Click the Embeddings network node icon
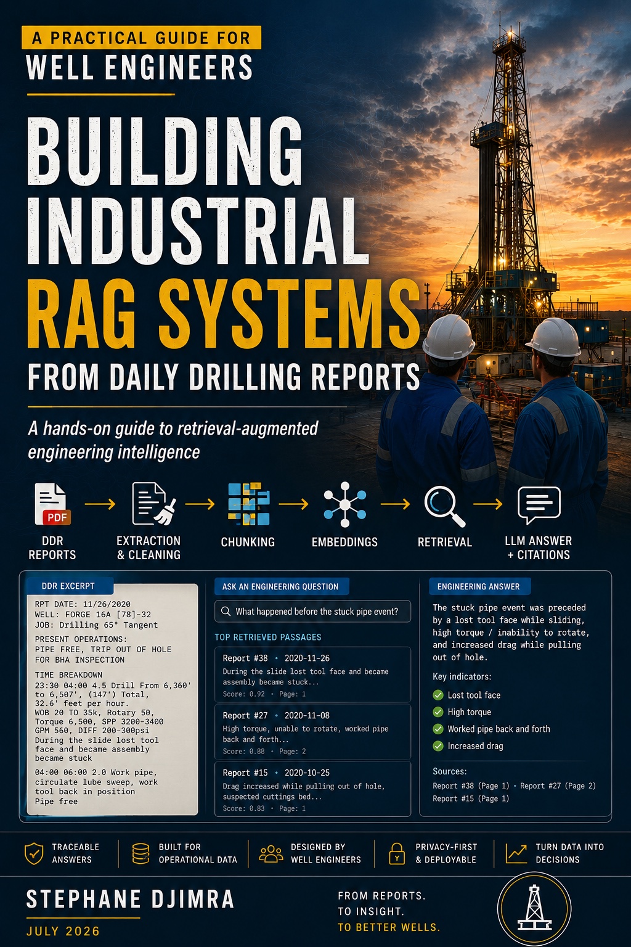Viewport: 631px width, 947px height. tap(345, 504)
